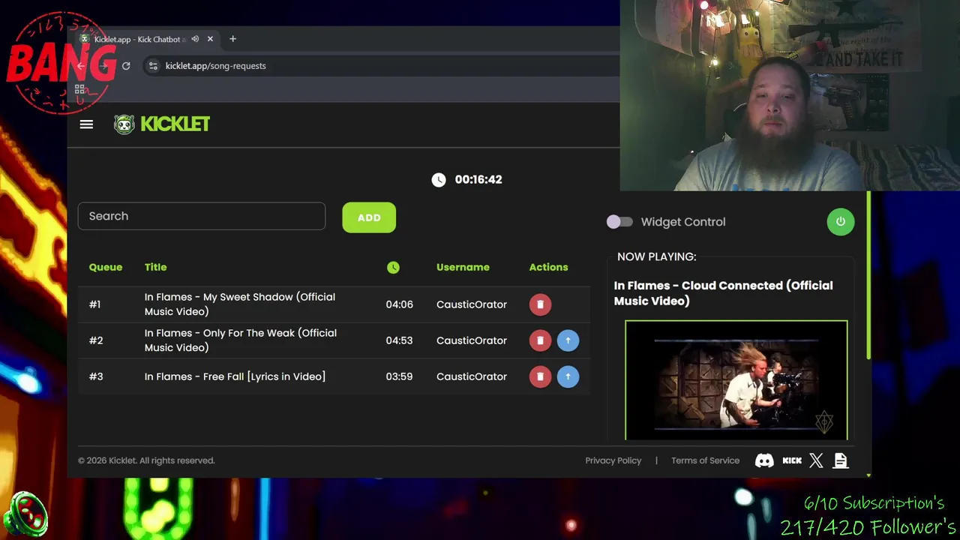The height and width of the screenshot is (540, 960).
Task: Open a new browser tab
Action: (232, 39)
